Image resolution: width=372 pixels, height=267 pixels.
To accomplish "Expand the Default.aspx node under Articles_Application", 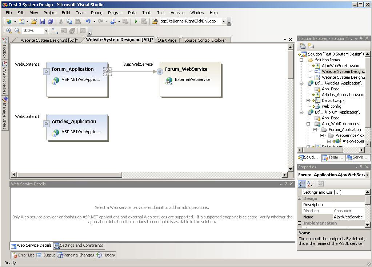I will [308, 100].
